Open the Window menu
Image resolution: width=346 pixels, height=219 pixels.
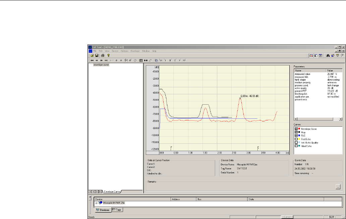pyautogui.click(x=146, y=51)
